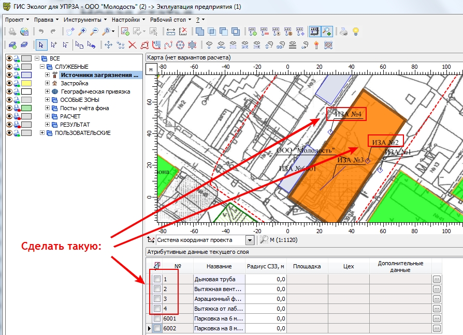Click the zoom out magnifier icon
The height and width of the screenshot is (335, 463).
pos(94,32)
